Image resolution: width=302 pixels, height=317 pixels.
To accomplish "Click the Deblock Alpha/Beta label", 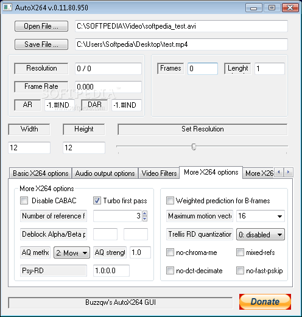I will coord(54,234).
